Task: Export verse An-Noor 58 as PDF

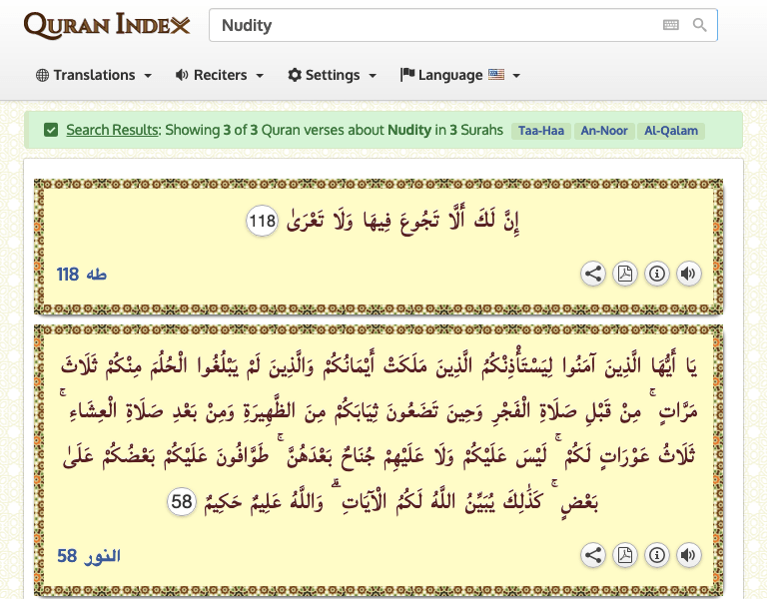Action: tap(624, 555)
